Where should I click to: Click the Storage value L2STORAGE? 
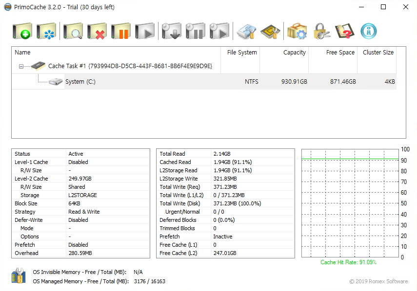click(83, 195)
